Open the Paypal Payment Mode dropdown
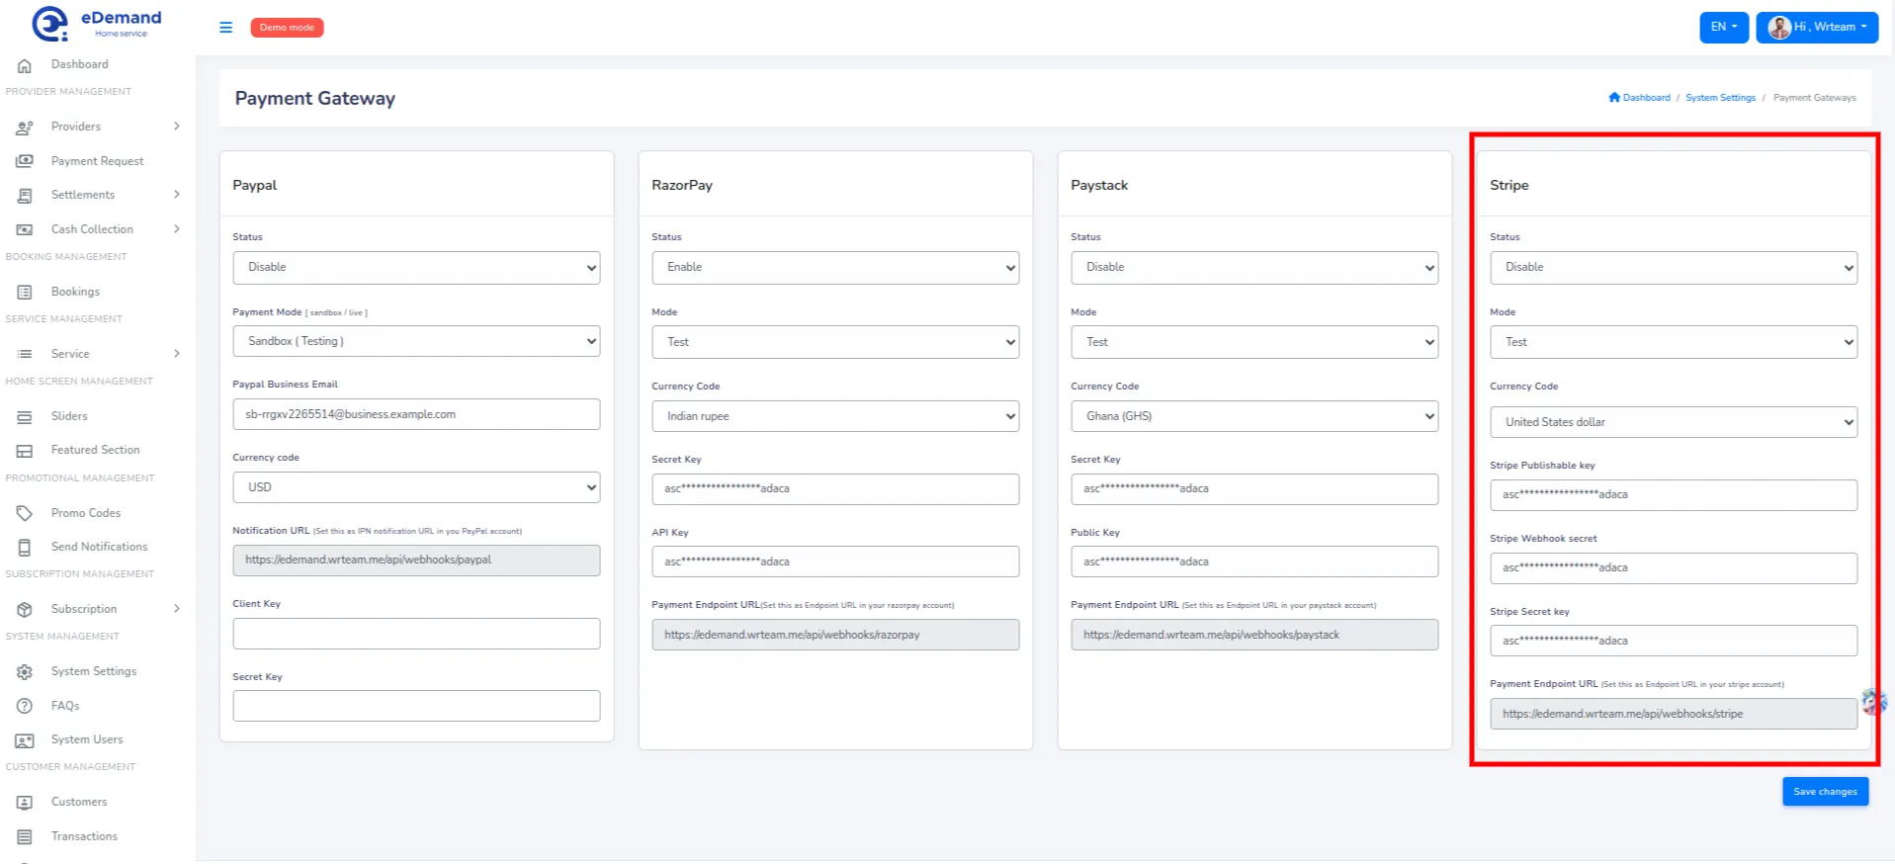 [416, 341]
